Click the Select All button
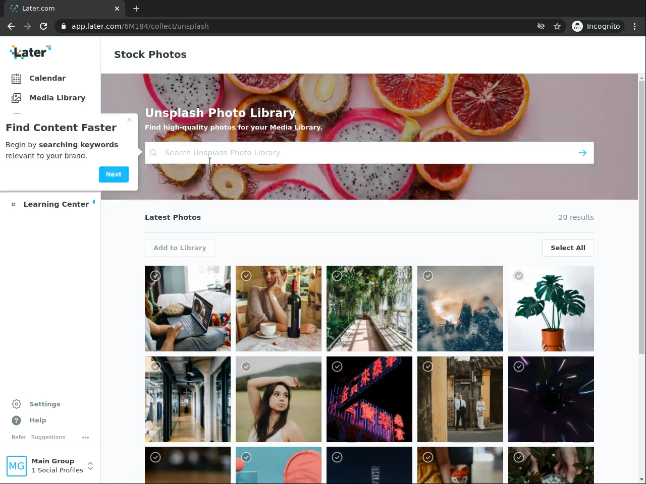Screen dimensions: 646x484 coord(568,248)
